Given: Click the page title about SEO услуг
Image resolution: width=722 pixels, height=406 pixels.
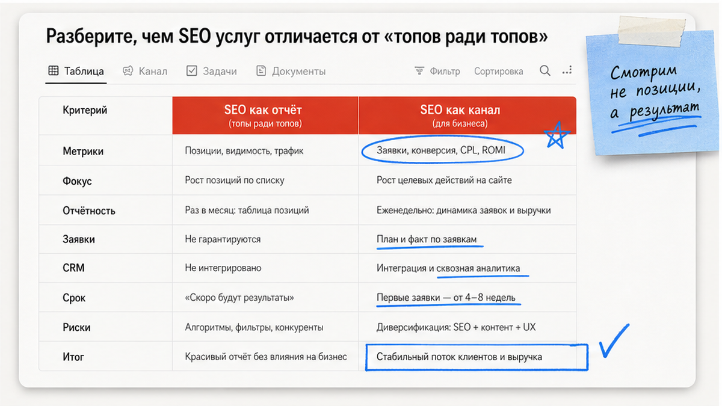Looking at the screenshot, I should [x=297, y=37].
